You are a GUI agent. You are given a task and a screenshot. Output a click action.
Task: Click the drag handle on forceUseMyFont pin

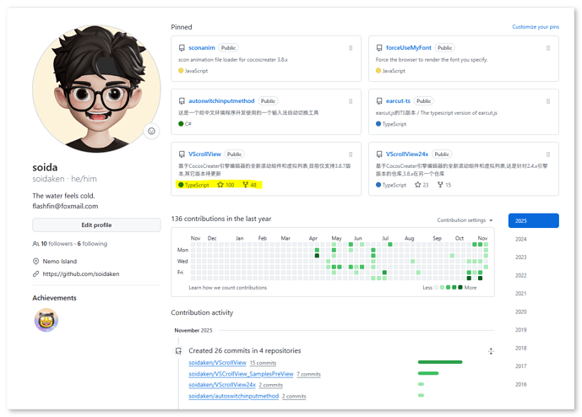(548, 48)
